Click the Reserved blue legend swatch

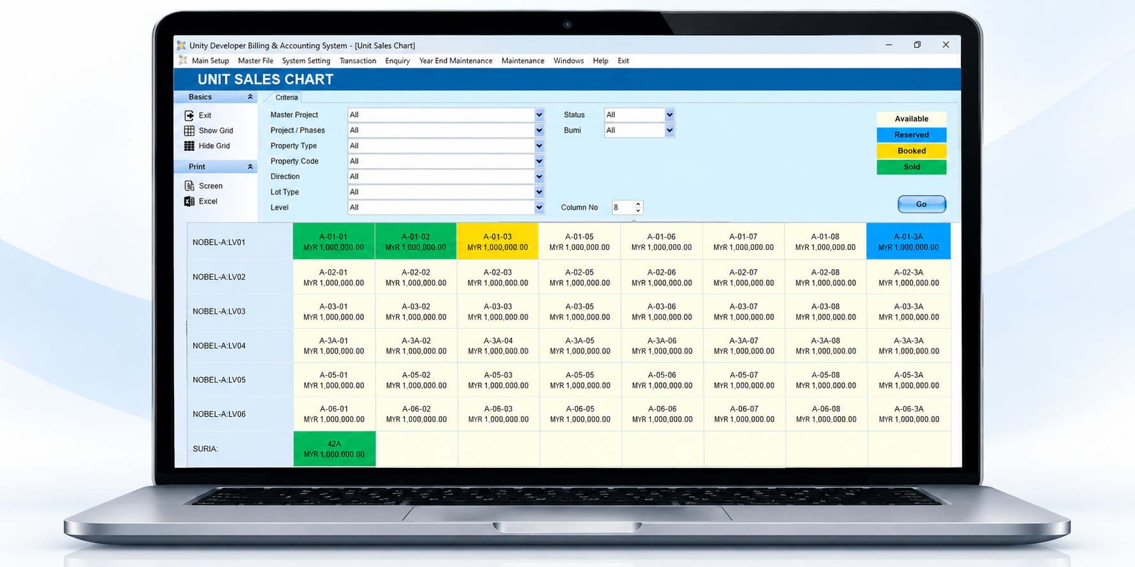[911, 135]
